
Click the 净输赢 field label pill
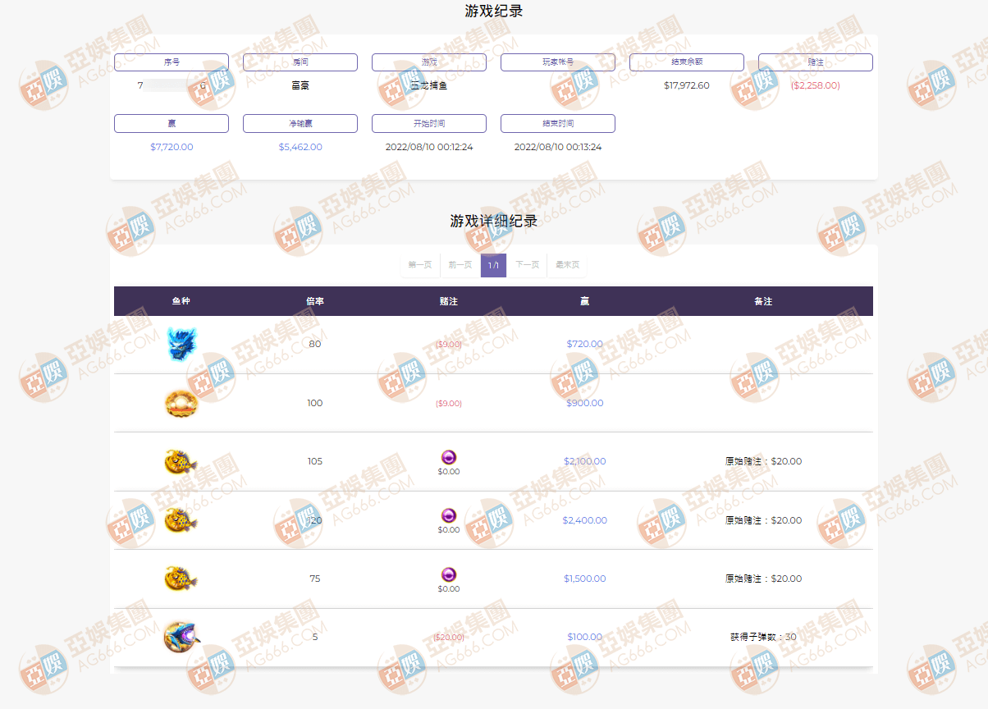coord(300,123)
